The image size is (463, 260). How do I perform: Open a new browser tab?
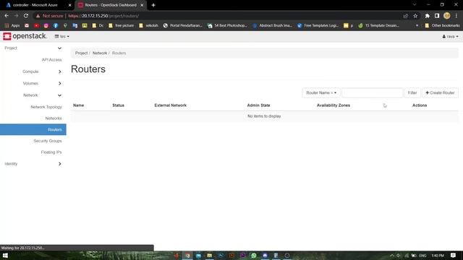(x=153, y=5)
